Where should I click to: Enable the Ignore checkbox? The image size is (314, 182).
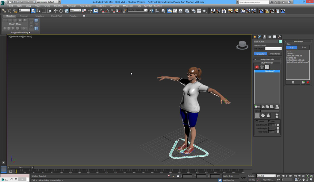pos(257,121)
